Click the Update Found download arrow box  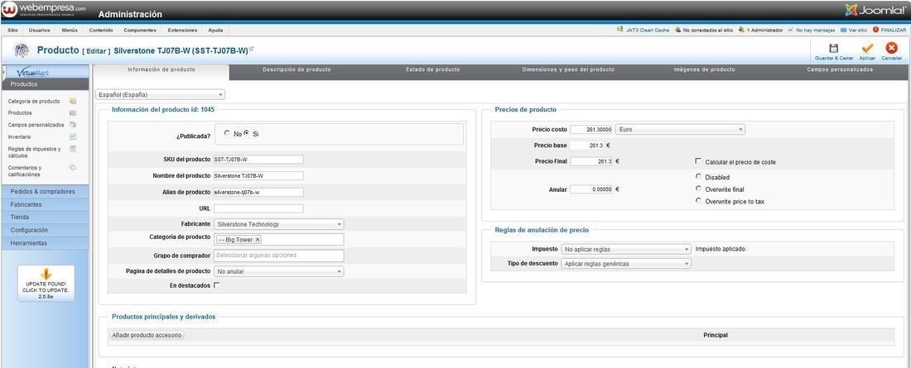point(46,284)
